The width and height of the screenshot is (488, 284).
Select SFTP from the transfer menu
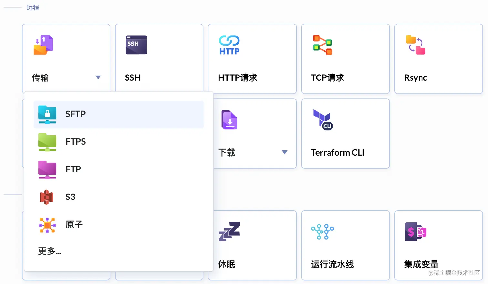119,114
